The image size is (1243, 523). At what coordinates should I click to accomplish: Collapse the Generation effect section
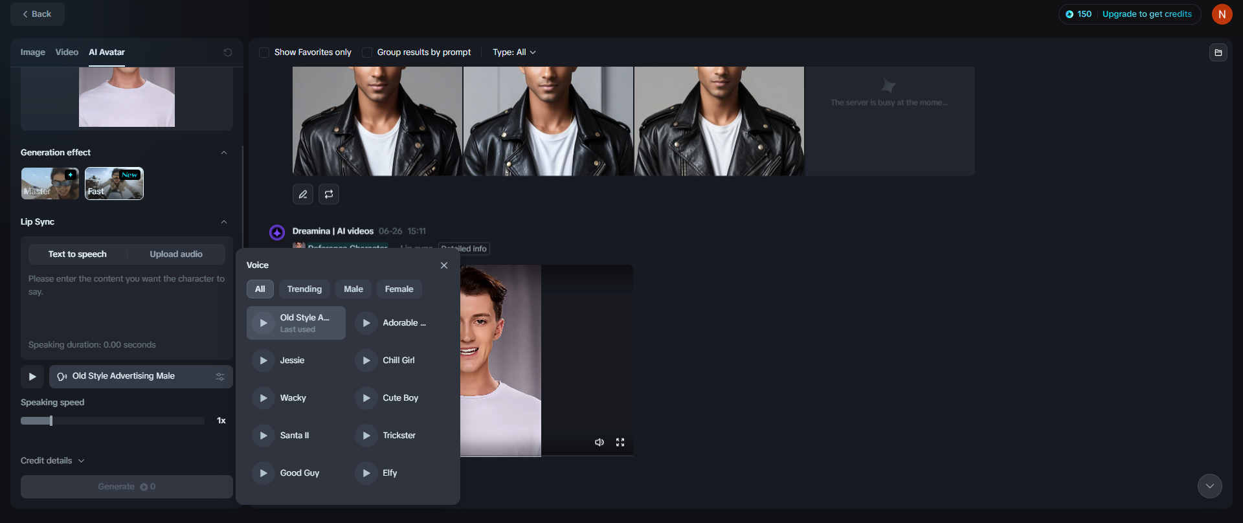224,153
